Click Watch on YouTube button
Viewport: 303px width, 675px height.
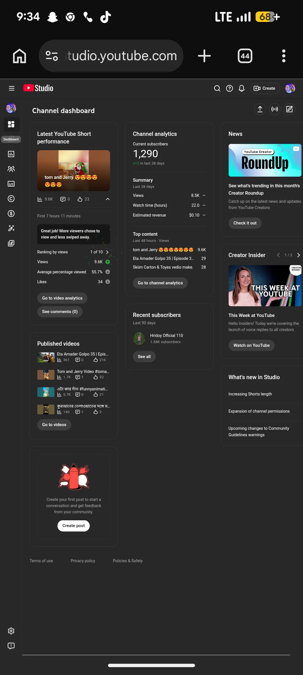[x=251, y=345]
